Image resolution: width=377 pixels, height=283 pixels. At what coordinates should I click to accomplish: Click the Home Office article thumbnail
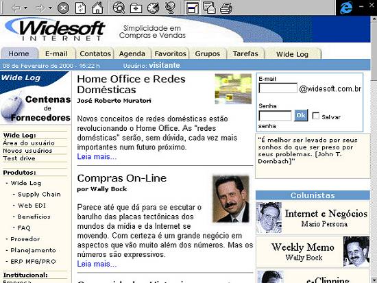click(233, 89)
